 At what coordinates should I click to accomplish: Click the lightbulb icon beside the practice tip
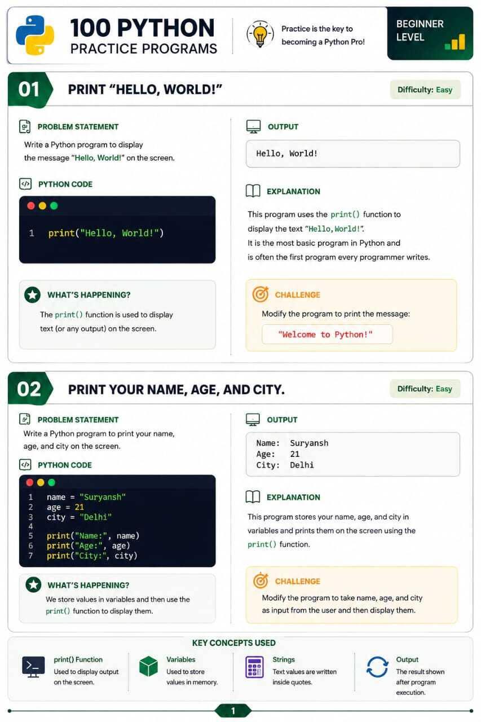260,34
